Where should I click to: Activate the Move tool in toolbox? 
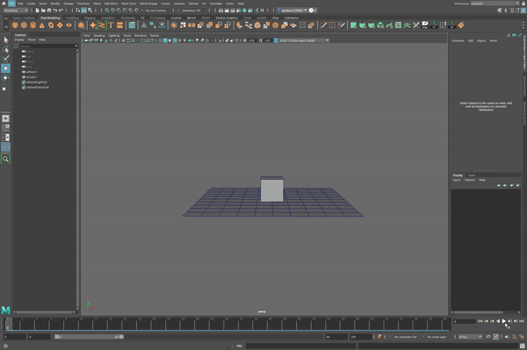(x=6, y=68)
